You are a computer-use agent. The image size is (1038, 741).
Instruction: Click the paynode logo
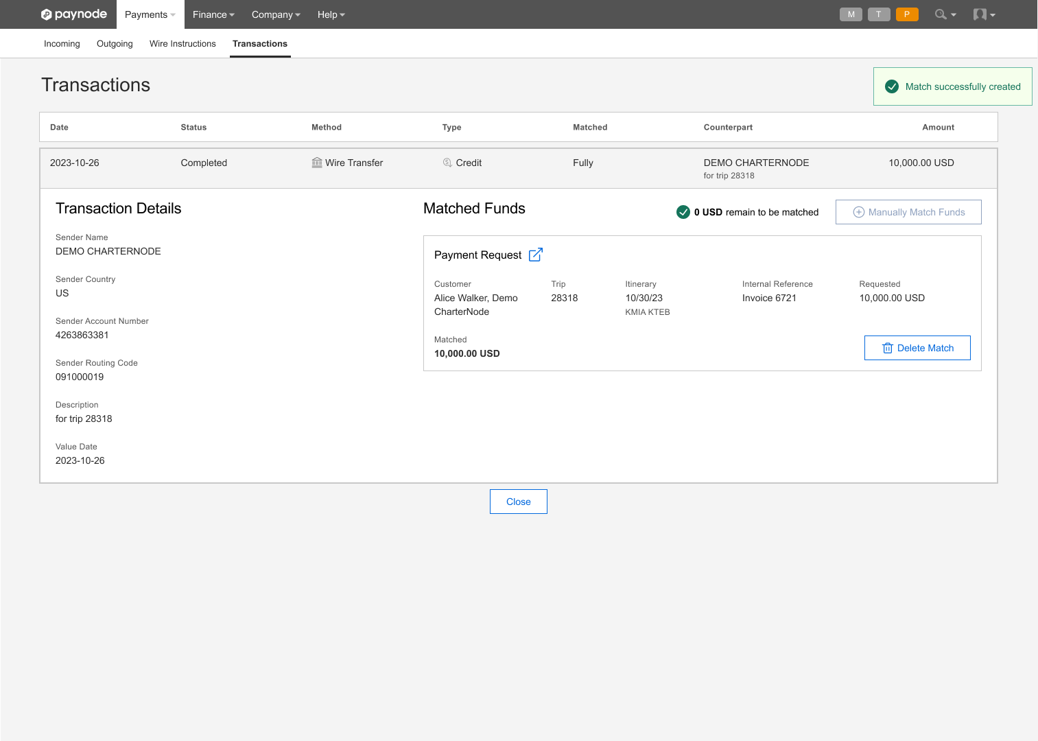tap(74, 14)
